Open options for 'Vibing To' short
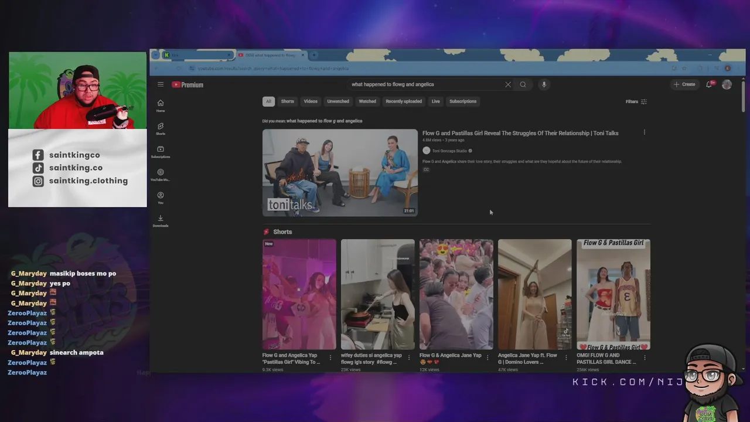This screenshot has height=422, width=750. tap(330, 358)
